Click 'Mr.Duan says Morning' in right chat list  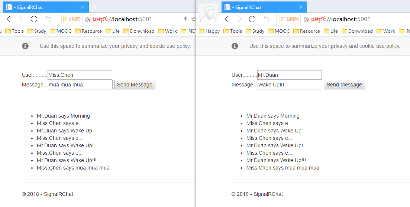click(x=273, y=116)
